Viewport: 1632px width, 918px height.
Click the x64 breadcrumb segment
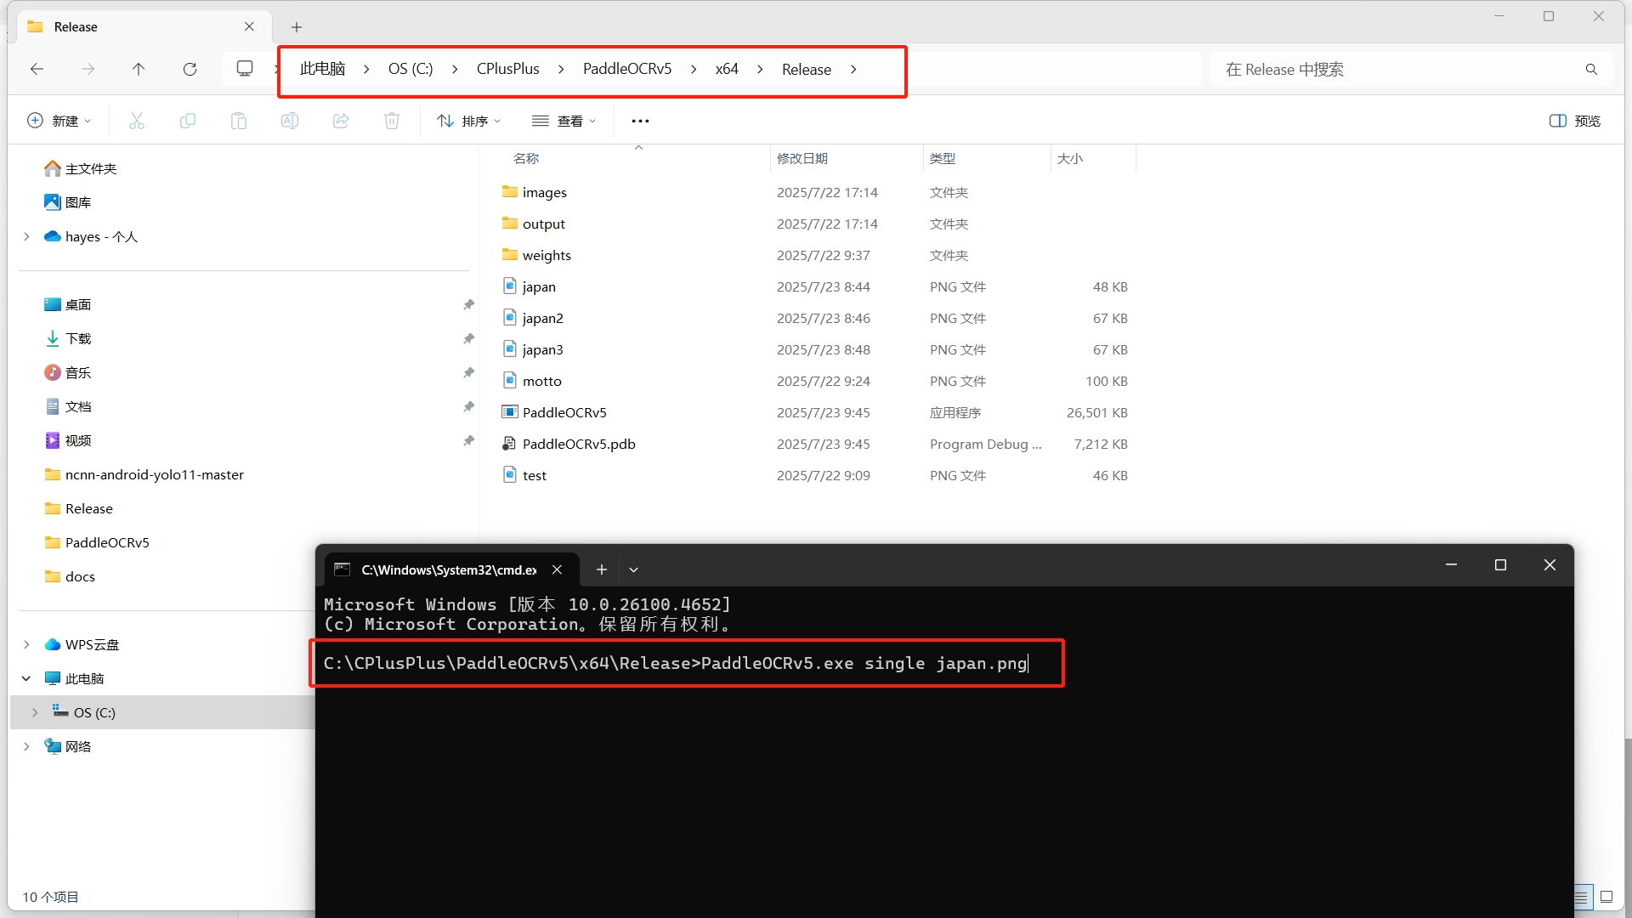point(727,69)
